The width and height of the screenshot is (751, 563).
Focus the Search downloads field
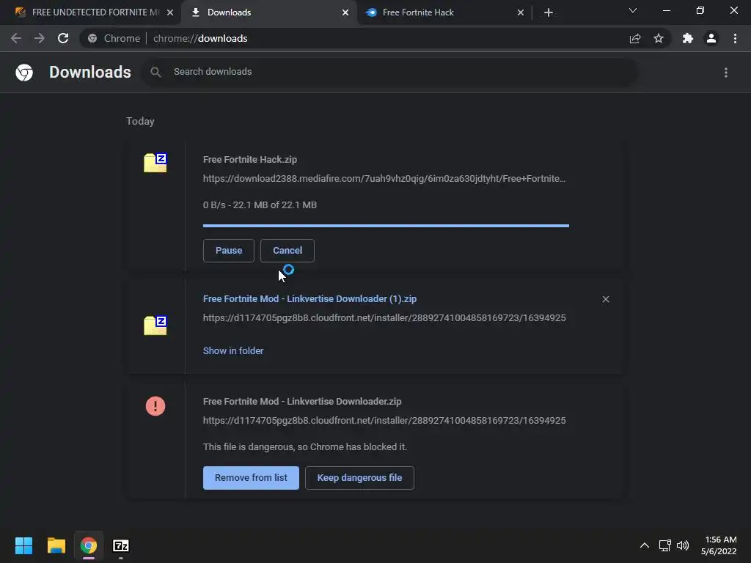click(389, 72)
